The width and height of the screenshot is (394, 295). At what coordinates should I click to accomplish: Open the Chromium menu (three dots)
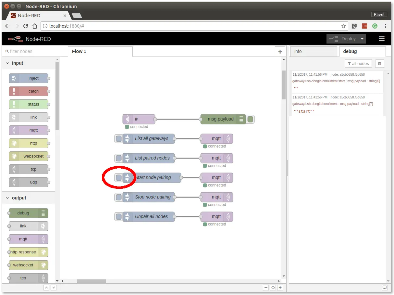pos(385,26)
